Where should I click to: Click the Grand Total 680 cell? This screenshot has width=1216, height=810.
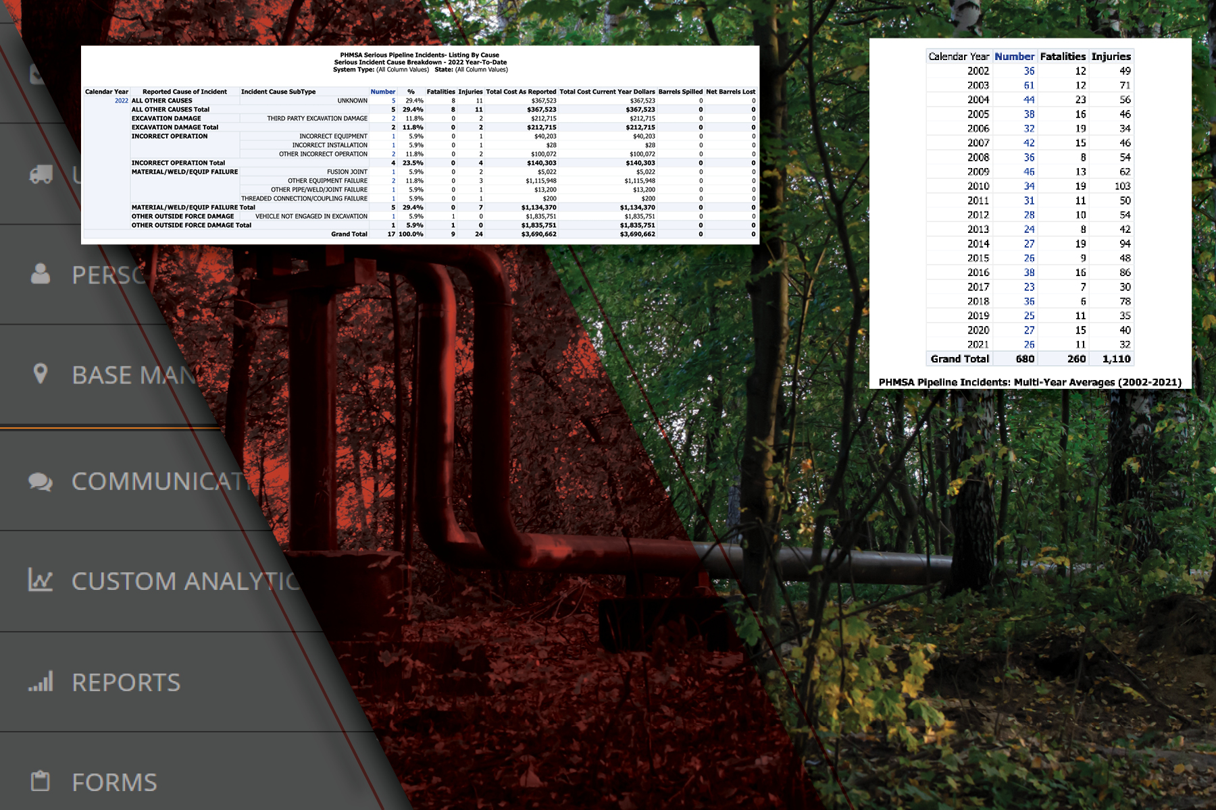click(x=1025, y=359)
